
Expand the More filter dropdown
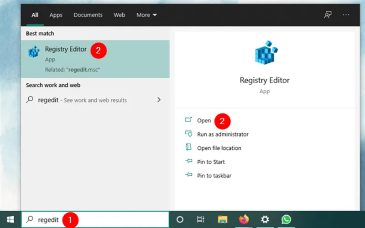(x=146, y=15)
